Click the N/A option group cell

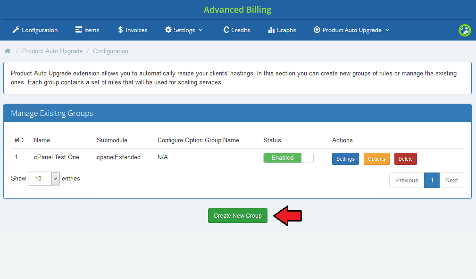click(x=163, y=157)
